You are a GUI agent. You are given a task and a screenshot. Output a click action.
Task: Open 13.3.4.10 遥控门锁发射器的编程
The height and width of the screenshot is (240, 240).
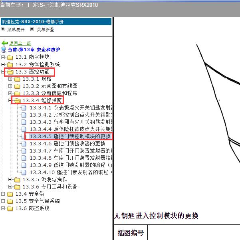pos(71,173)
